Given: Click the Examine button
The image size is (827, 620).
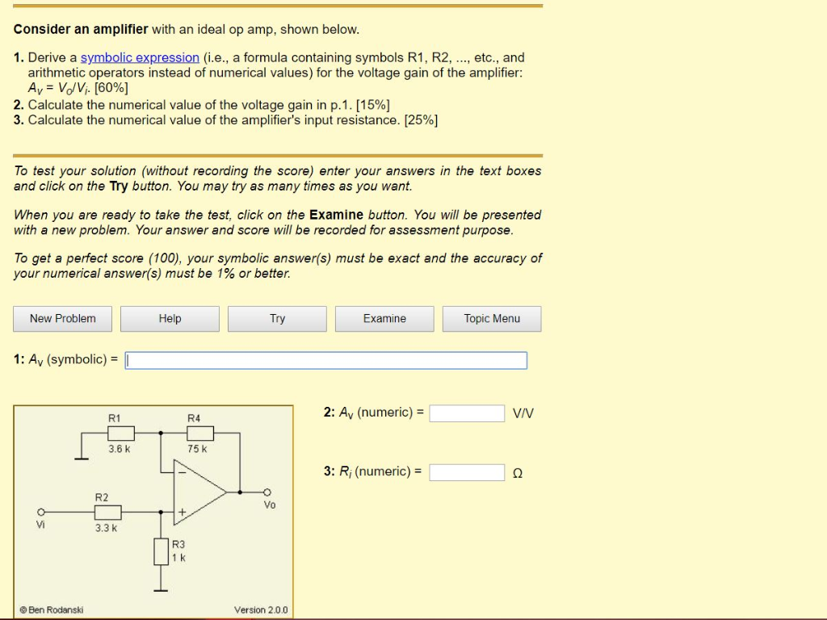Looking at the screenshot, I should (384, 319).
